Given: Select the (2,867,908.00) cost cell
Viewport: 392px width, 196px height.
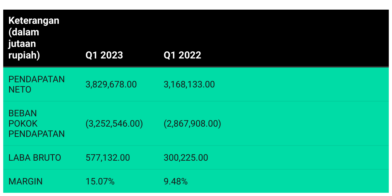Looking at the screenshot, I should coord(192,124).
